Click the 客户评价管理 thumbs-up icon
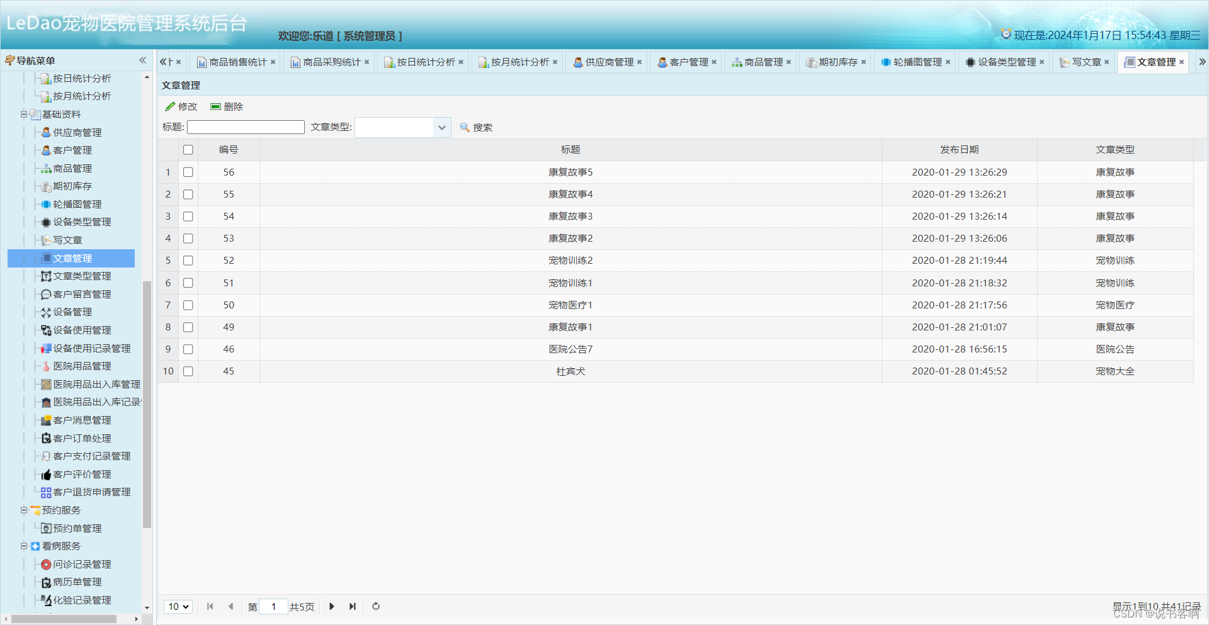 click(x=46, y=475)
